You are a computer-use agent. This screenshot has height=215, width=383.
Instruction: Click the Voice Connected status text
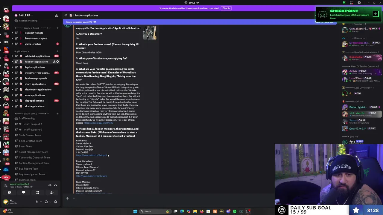tap(19, 184)
